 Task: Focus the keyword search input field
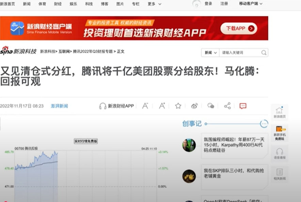point(240,52)
